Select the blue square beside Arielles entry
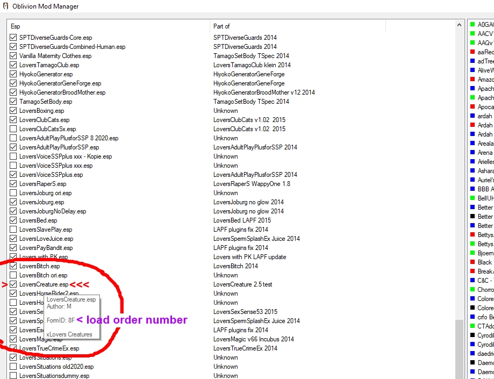 pyautogui.click(x=472, y=161)
